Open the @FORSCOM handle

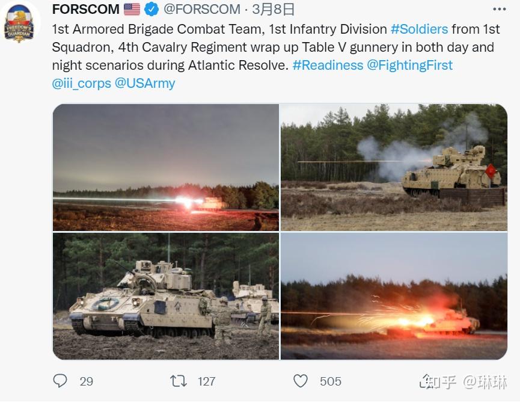click(201, 9)
